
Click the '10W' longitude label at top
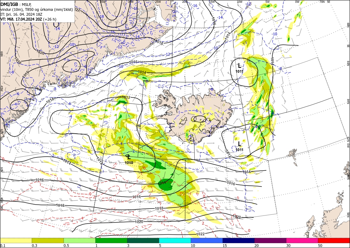[x=239, y=2]
